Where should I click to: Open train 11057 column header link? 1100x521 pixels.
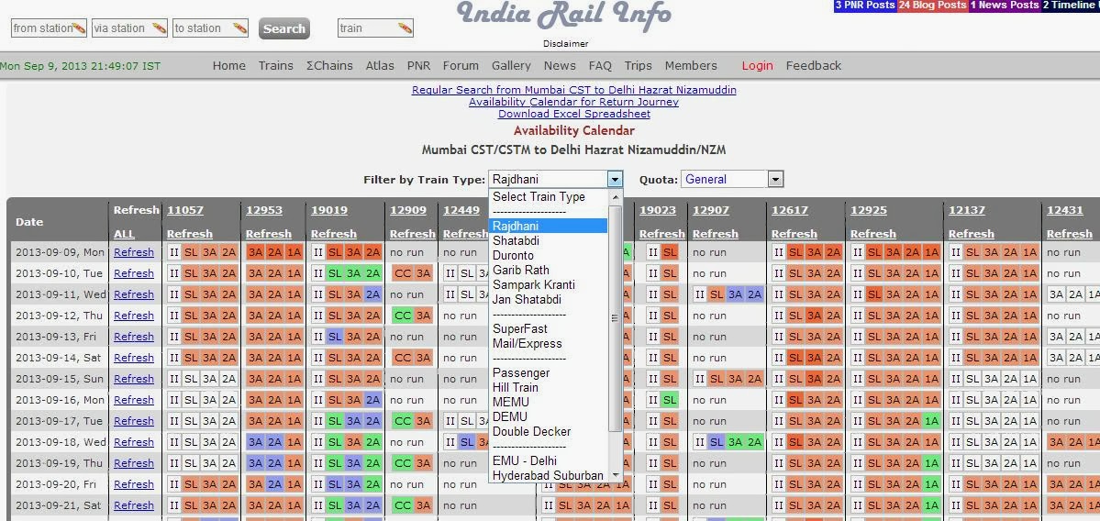[x=184, y=210]
